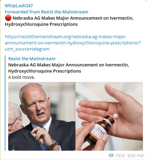Click the "Resist the Mainstream" preview site name
The width and height of the screenshot is (147, 161).
tap(32, 58)
